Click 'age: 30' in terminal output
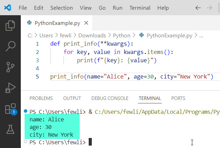 pos(41,127)
